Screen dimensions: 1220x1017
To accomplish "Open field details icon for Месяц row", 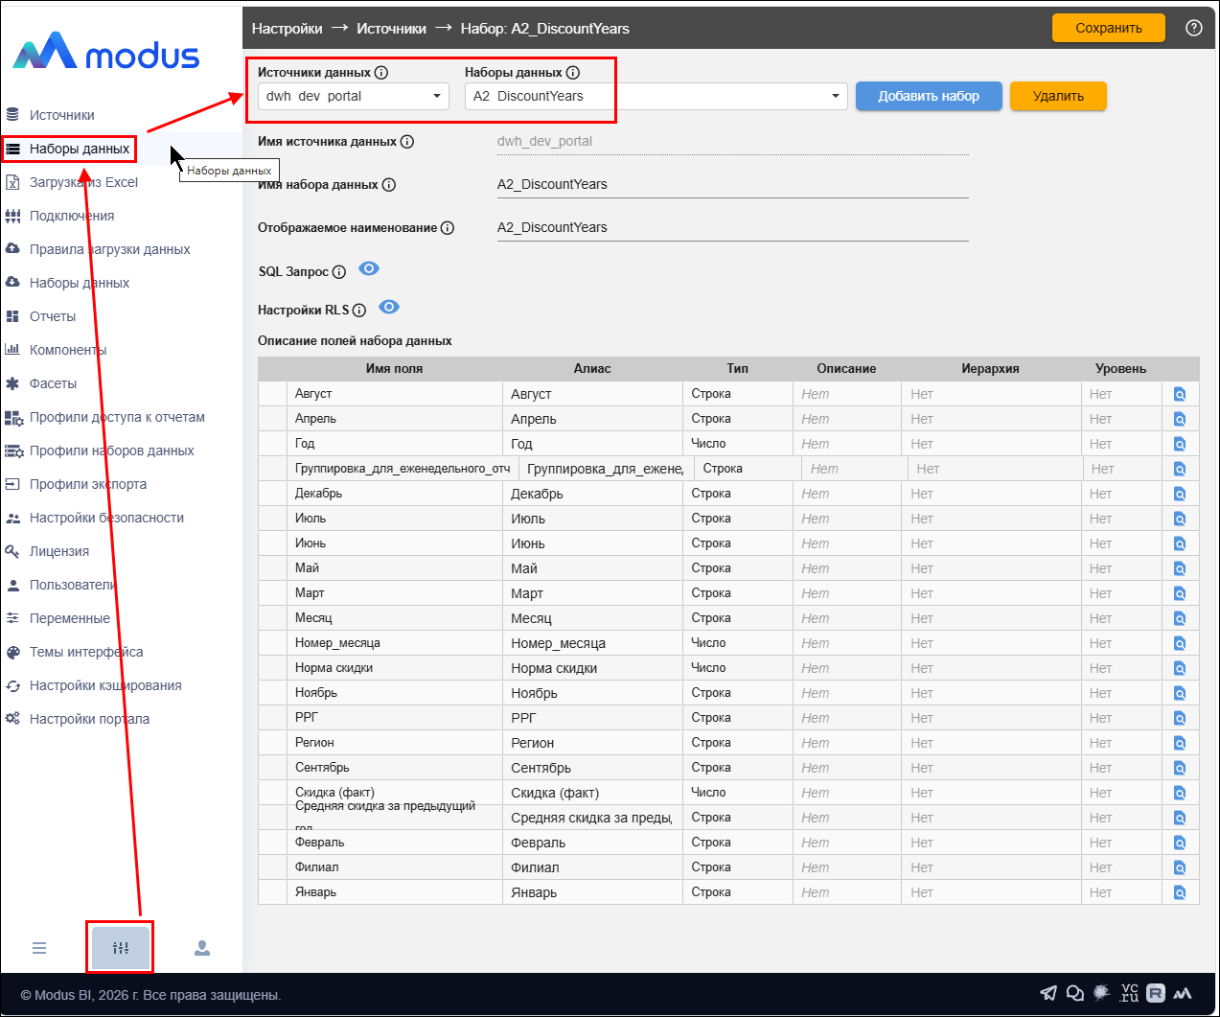I will pos(1180,618).
